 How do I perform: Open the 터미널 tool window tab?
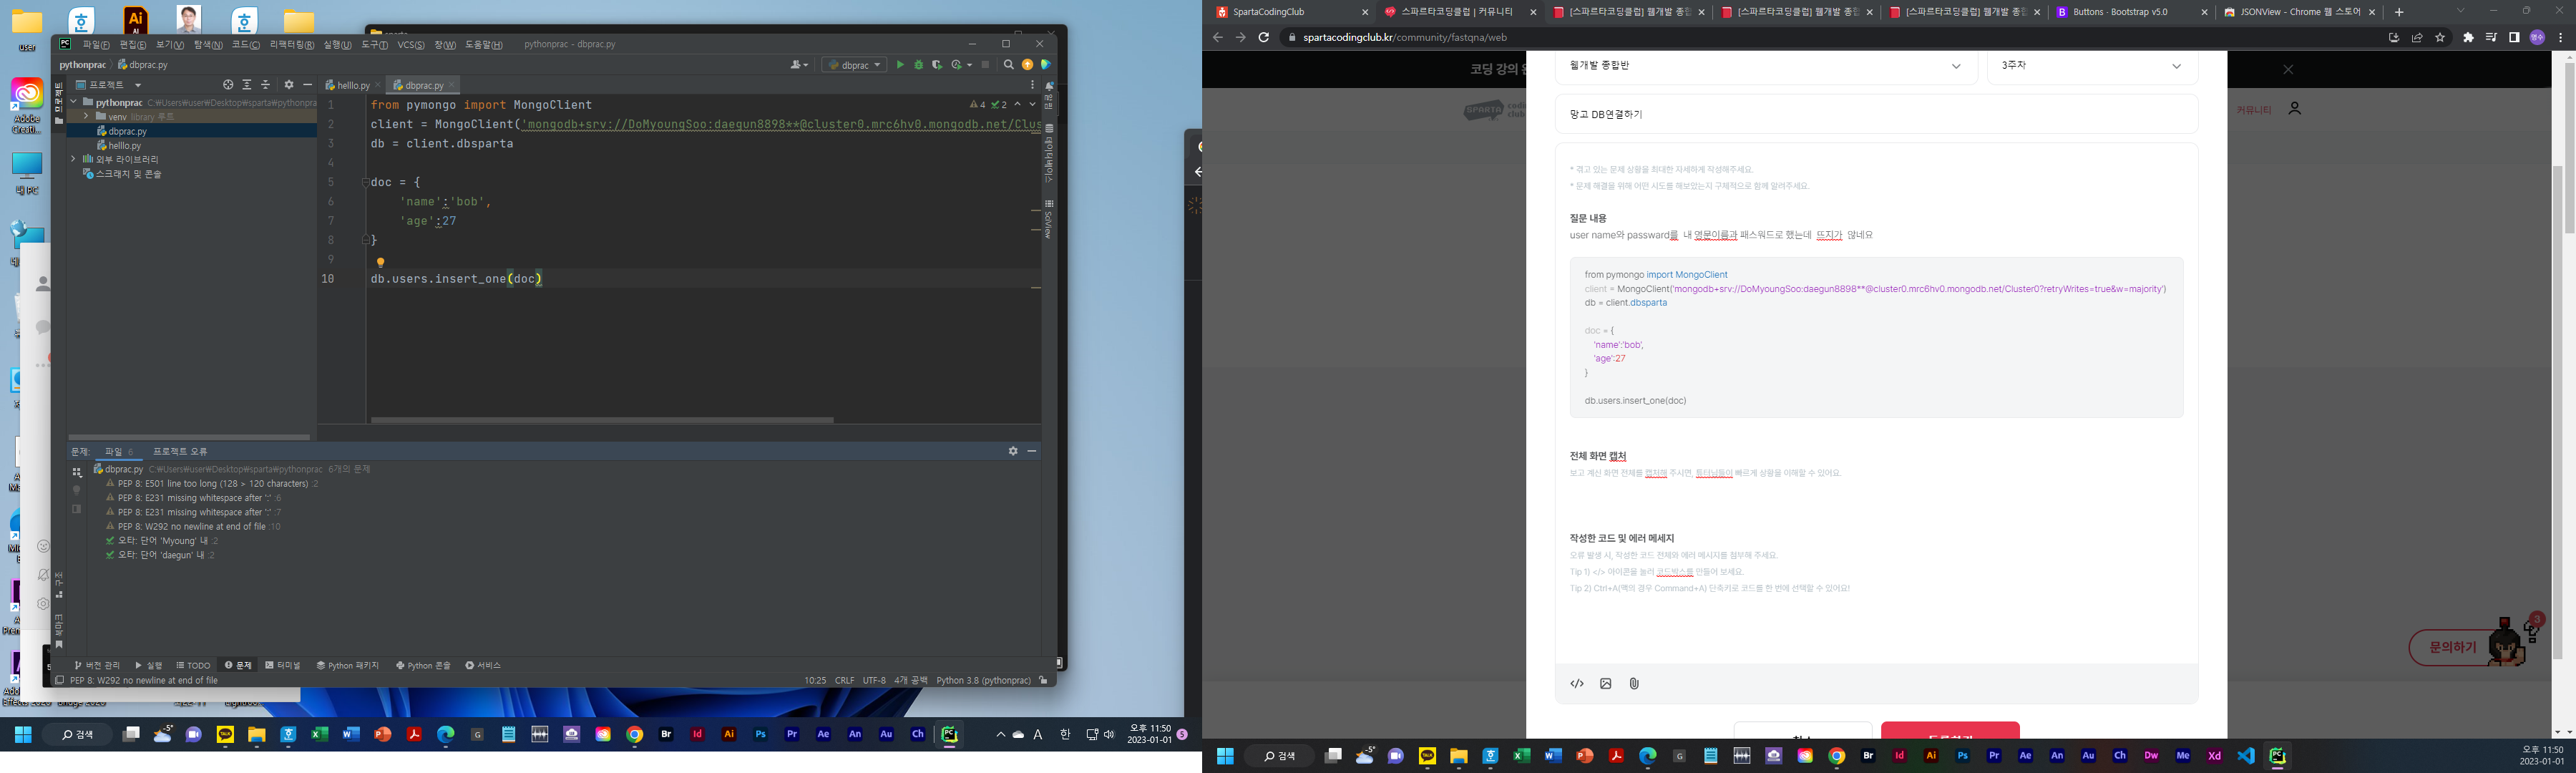(283, 665)
